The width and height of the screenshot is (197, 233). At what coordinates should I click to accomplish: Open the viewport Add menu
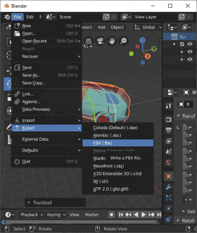coord(102,27)
